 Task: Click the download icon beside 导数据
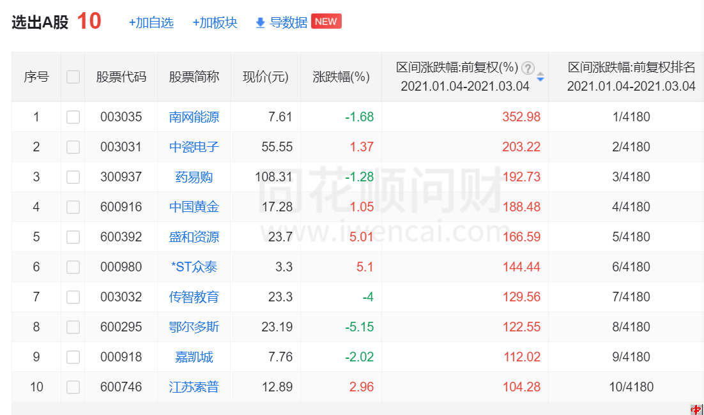[260, 23]
